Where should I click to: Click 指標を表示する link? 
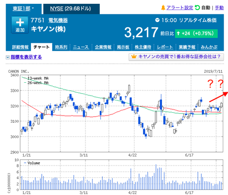coord(26,57)
